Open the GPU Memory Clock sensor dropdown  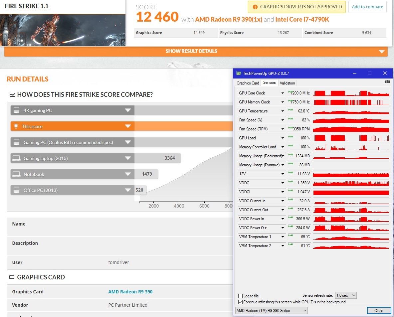coord(283,102)
